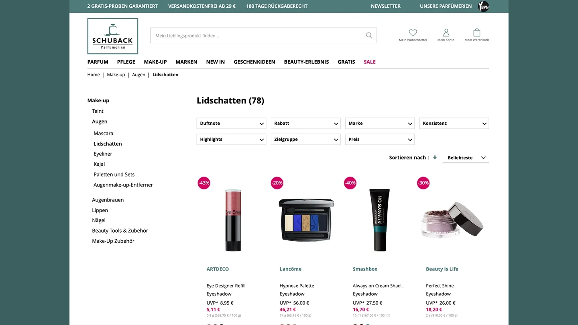Viewport: 578px width, 325px height.
Task: Click the BPN badge icon
Action: click(484, 6)
